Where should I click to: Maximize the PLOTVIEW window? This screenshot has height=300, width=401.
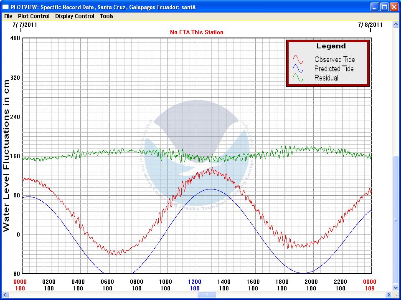pyautogui.click(x=384, y=7)
